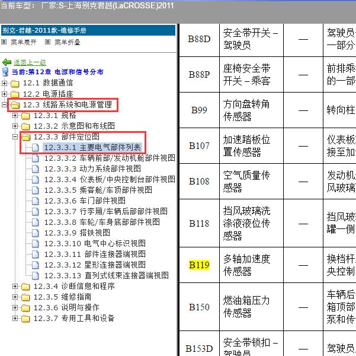Collapse the 12.3 线路系统和电源管理 node
Screen dimensions: 356x356
[x=4, y=104]
